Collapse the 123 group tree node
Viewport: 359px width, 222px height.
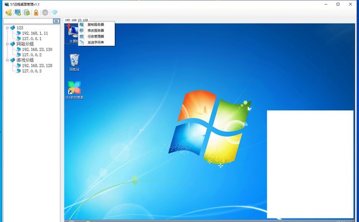(x=7, y=27)
